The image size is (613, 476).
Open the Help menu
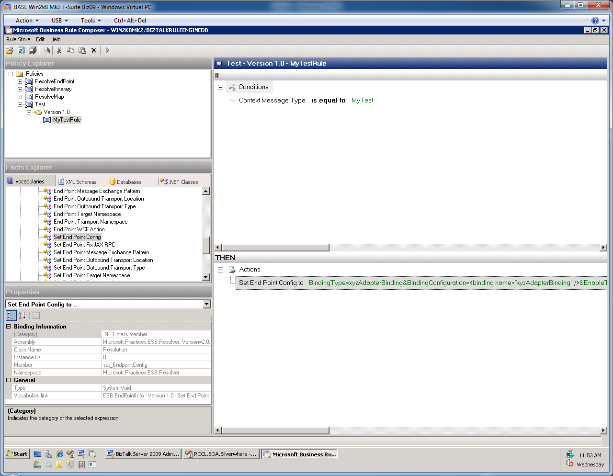56,39
